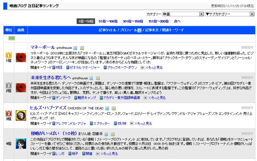The width and height of the screenshot is (257, 161).
Task: Click もっと見る in the 侵略がいっぱい row
Action: click(x=109, y=154)
